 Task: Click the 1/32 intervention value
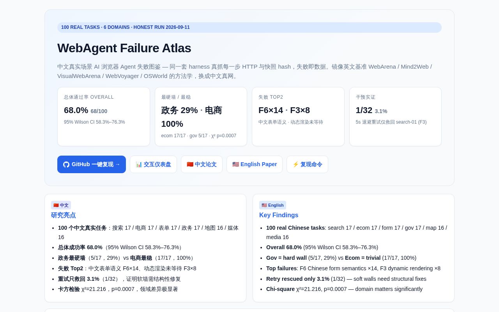coord(364,110)
